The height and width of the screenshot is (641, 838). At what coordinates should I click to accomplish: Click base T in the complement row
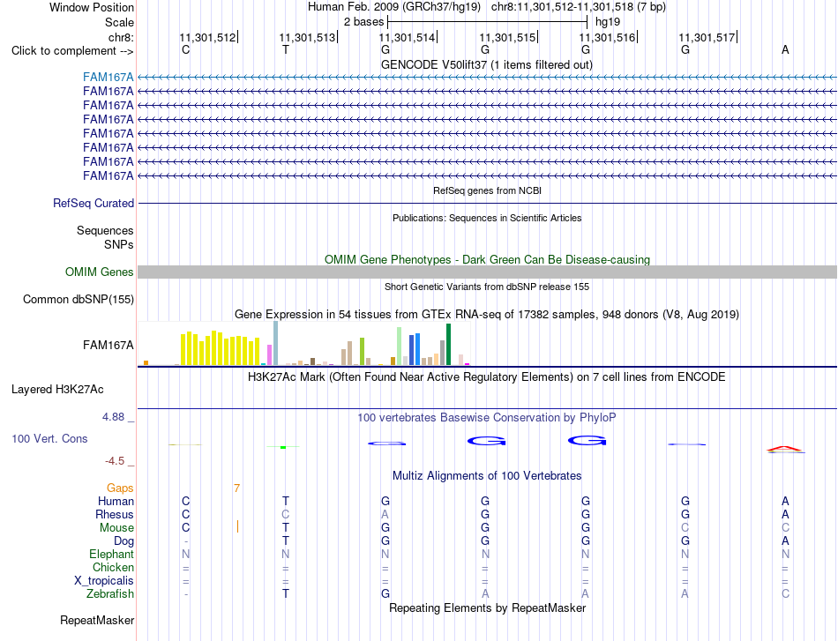286,49
